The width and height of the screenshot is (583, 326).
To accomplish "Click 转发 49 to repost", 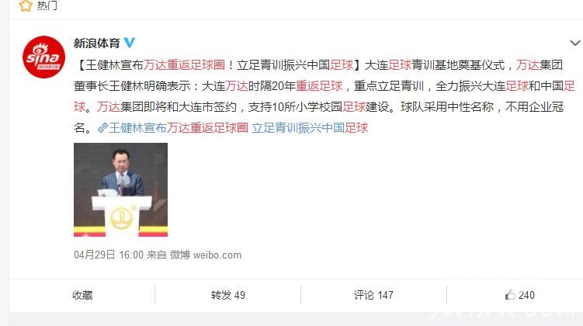I will 228,295.
